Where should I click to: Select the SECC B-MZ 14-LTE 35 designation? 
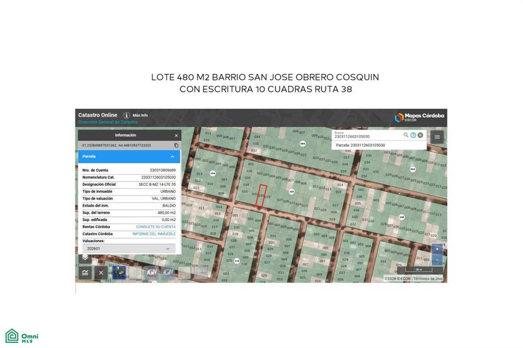157,184
